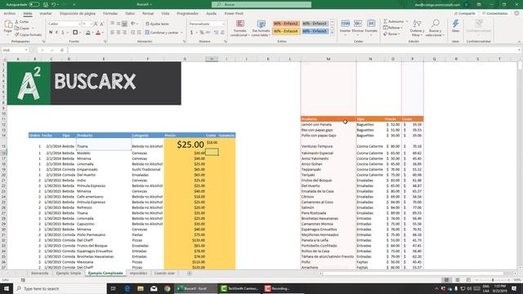Apply percent style
The height and width of the screenshot is (294, 523).
202,33
